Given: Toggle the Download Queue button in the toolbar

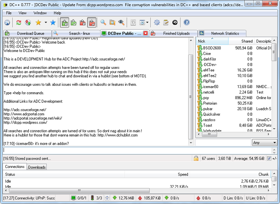Looking at the screenshot, I should coord(64,23).
